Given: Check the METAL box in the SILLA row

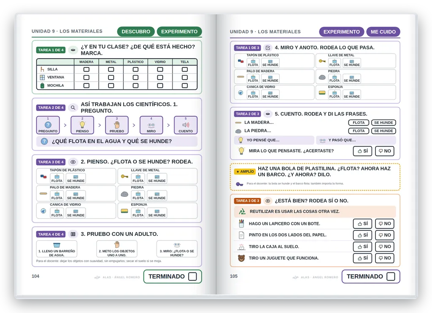Looking at the screenshot, I should [x=111, y=70].
